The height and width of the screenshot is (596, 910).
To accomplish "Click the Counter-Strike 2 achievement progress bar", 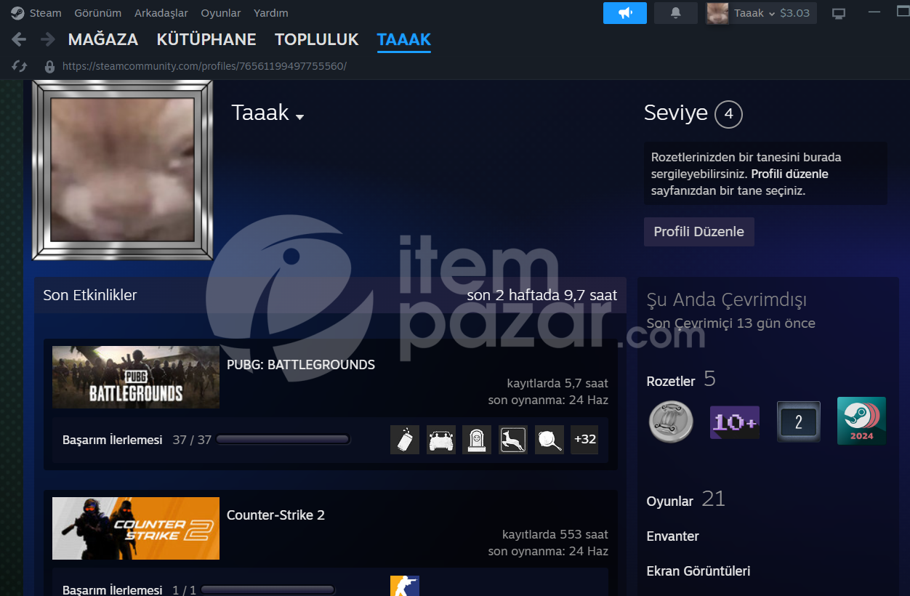I will click(267, 590).
